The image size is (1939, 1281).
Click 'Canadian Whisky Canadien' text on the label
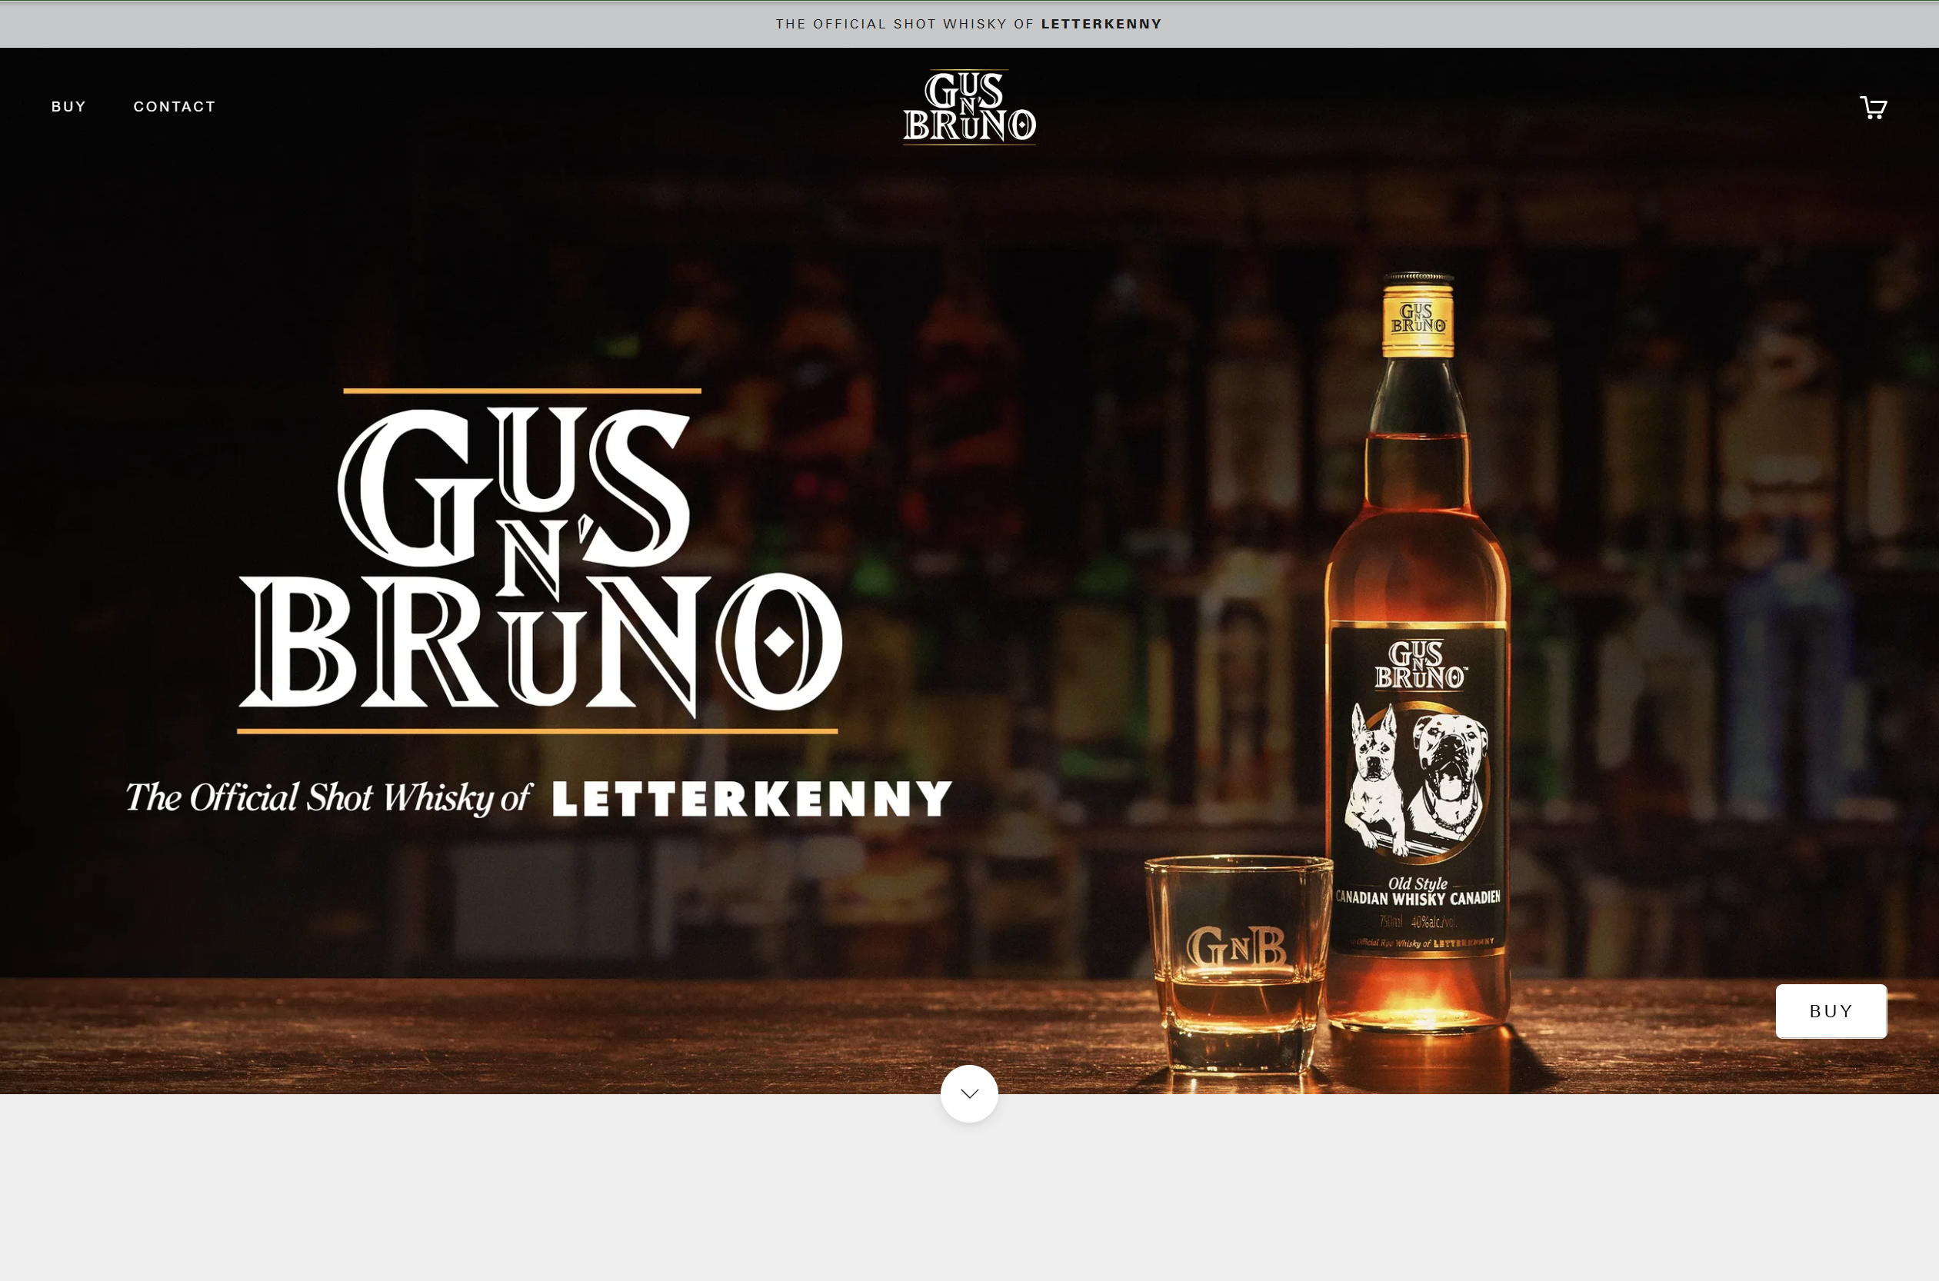[1418, 898]
